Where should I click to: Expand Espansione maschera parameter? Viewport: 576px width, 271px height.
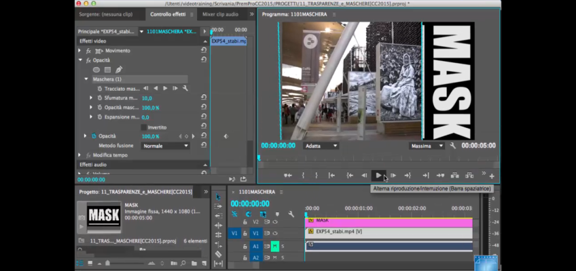click(x=91, y=117)
